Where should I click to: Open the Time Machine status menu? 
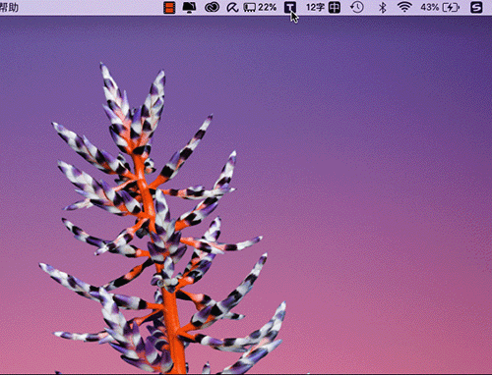357,8
